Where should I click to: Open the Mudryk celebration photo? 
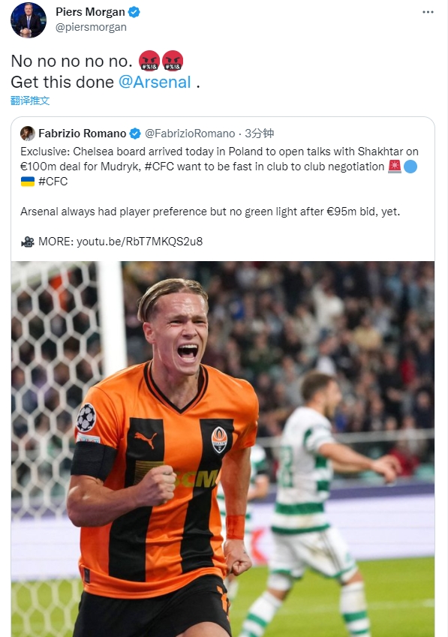point(223,449)
